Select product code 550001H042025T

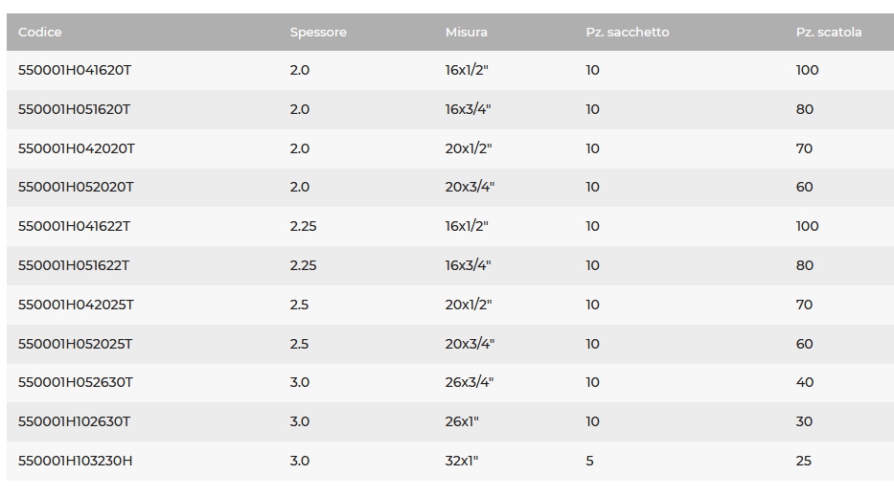pyautogui.click(x=76, y=305)
